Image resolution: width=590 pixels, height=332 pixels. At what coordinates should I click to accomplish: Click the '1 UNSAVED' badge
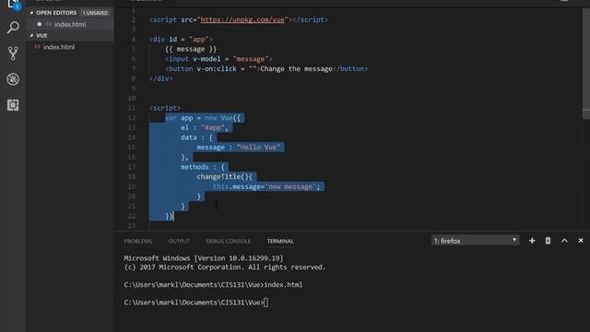tap(95, 13)
